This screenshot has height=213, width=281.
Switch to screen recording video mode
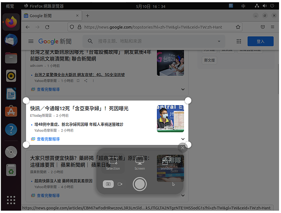pos(120,184)
